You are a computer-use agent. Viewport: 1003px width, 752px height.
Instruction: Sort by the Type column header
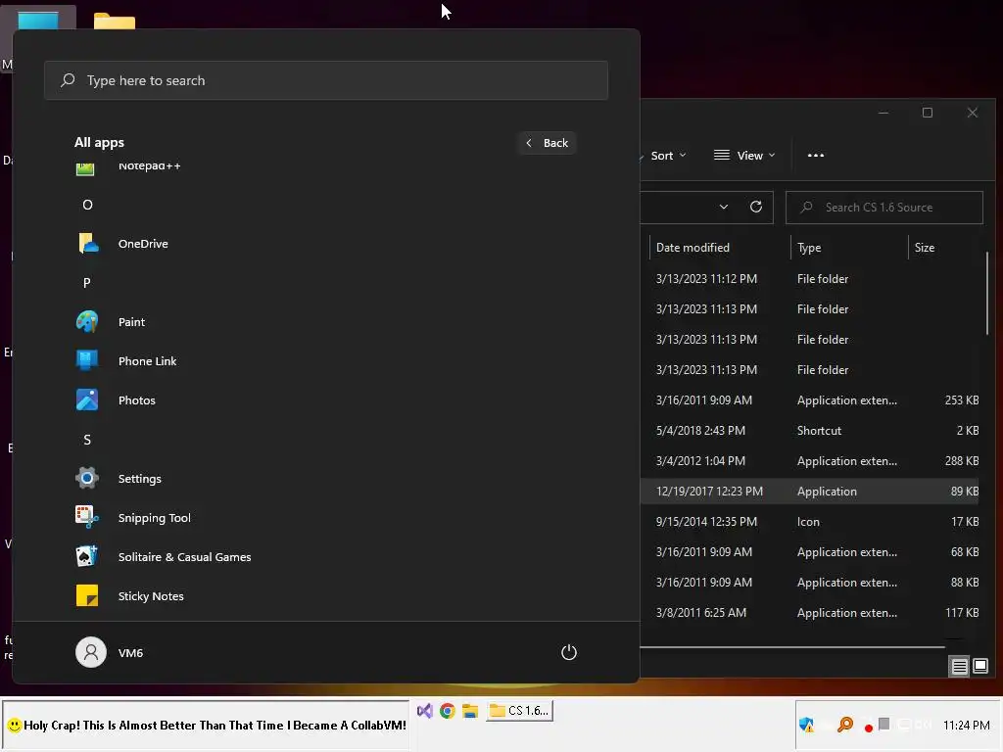tap(808, 248)
